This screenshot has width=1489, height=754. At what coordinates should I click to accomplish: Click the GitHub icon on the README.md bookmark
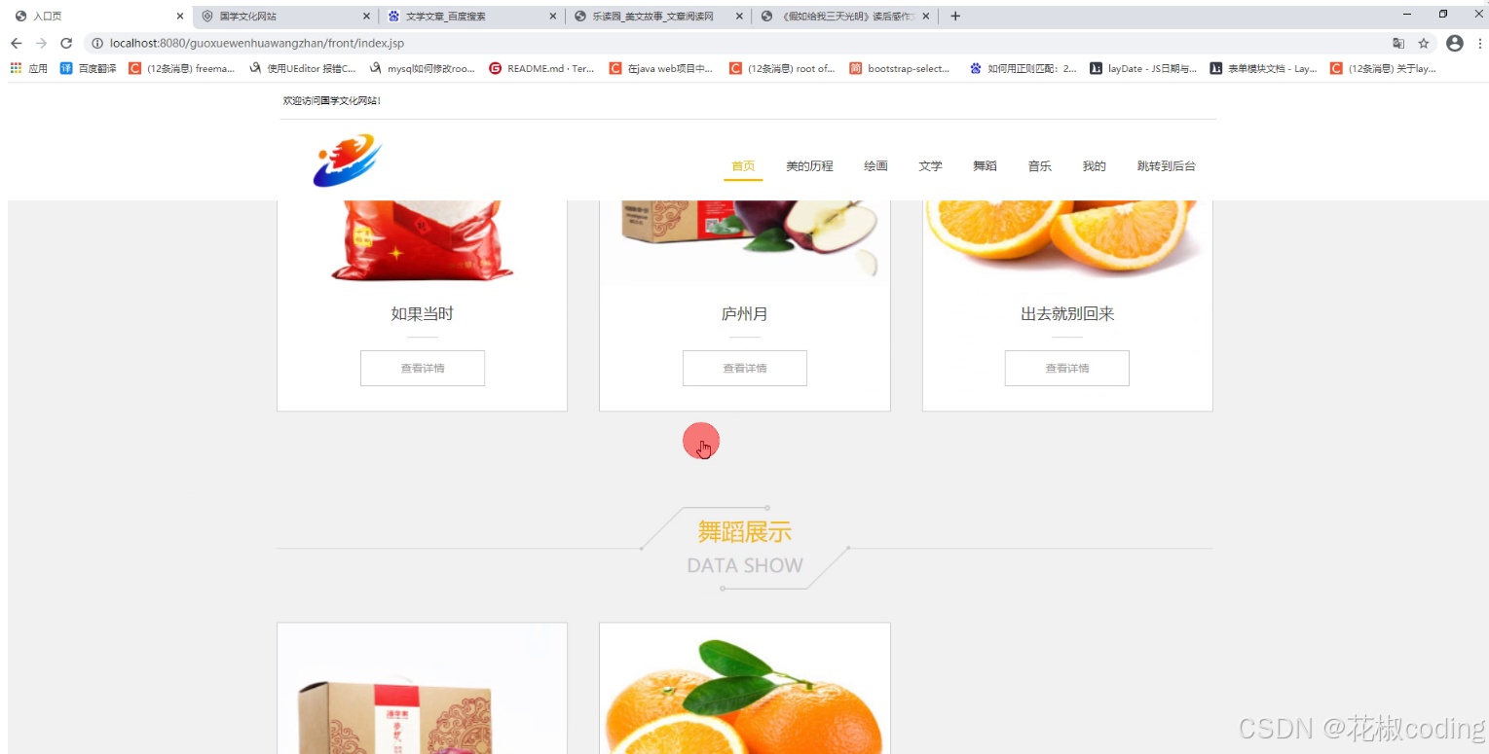496,68
